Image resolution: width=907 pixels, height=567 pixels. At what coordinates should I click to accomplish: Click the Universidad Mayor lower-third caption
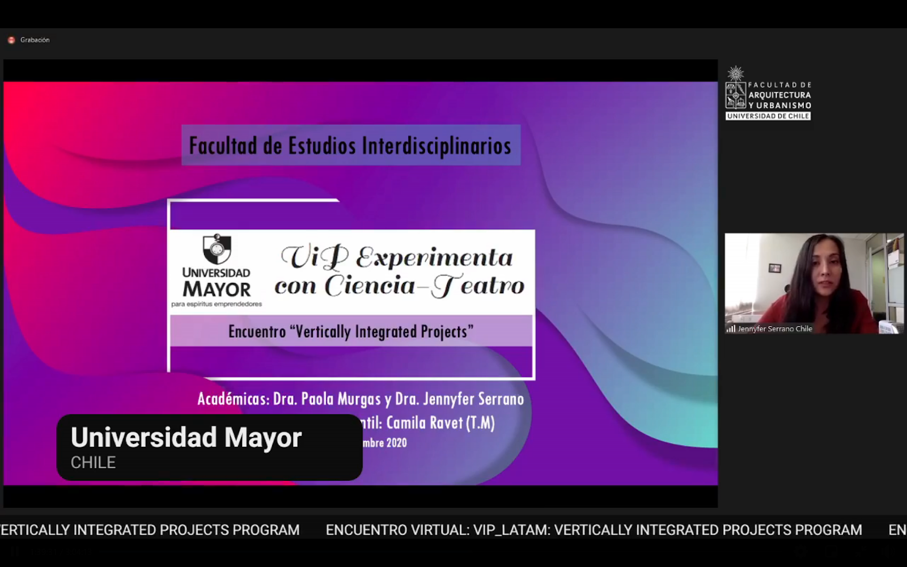[186, 438]
